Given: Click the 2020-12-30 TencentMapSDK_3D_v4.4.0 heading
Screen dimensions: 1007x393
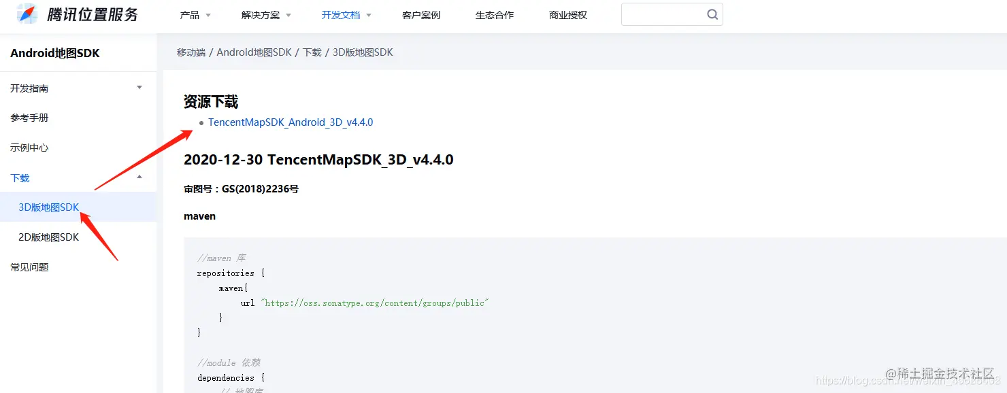Looking at the screenshot, I should 318,160.
